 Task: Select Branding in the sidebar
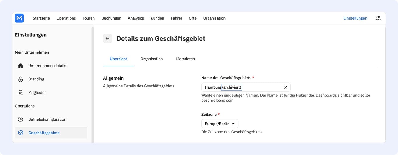click(x=51, y=79)
